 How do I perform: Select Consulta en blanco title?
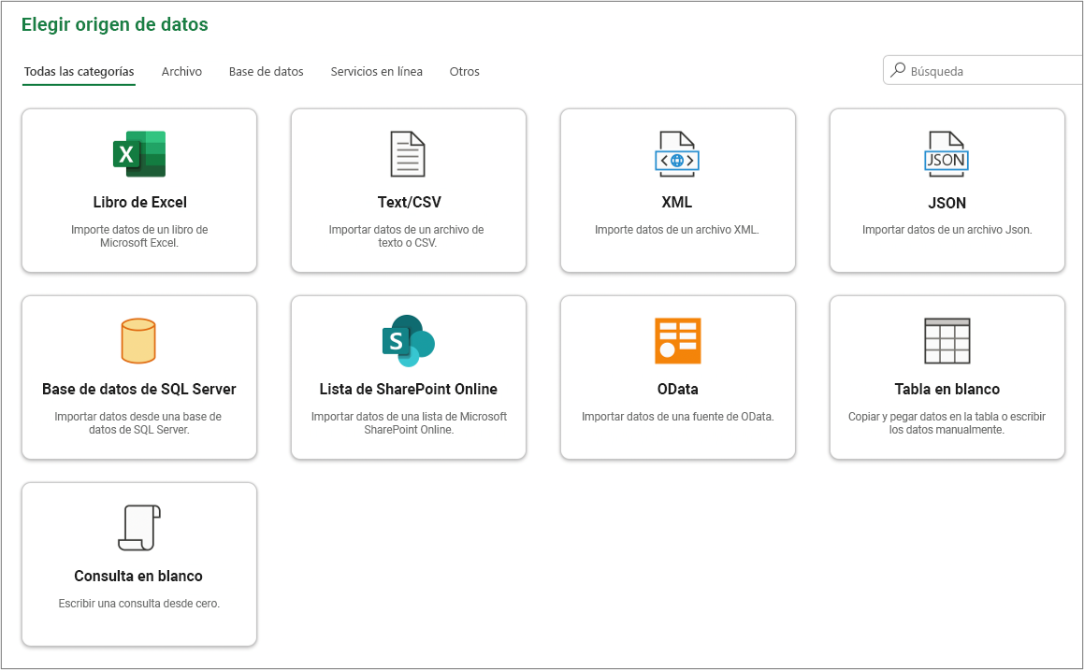[138, 576]
